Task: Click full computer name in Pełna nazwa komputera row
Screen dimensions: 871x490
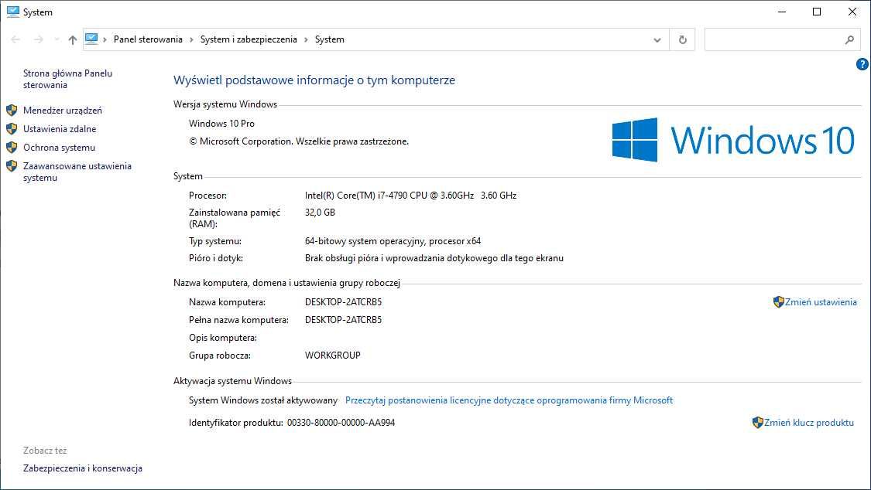Action: point(343,320)
